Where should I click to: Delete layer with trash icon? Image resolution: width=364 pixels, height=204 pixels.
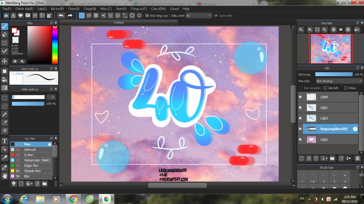(x=358, y=158)
